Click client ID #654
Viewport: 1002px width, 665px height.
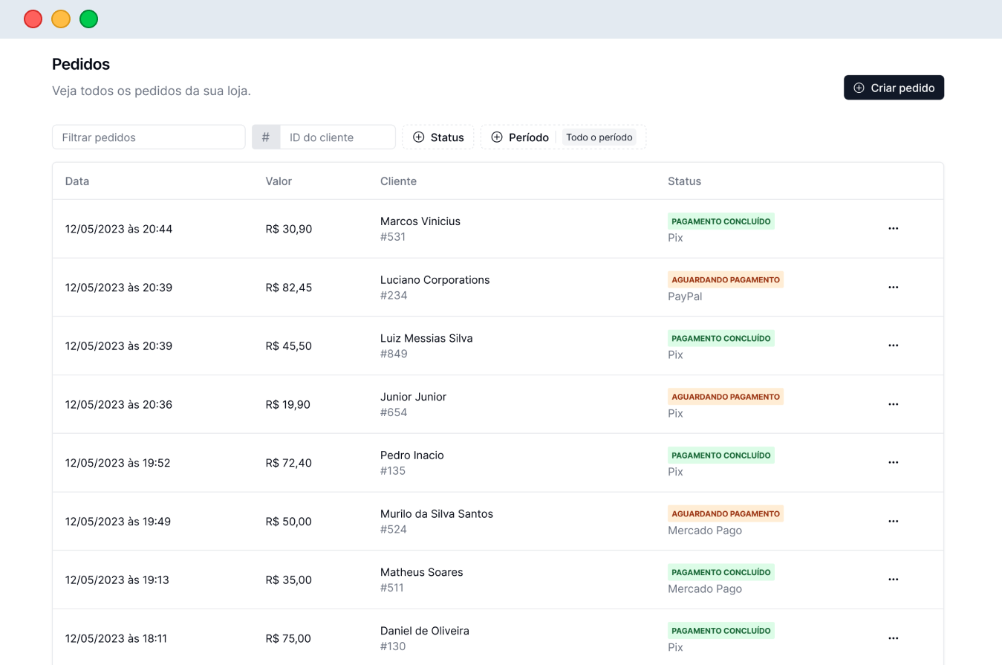[x=394, y=412]
